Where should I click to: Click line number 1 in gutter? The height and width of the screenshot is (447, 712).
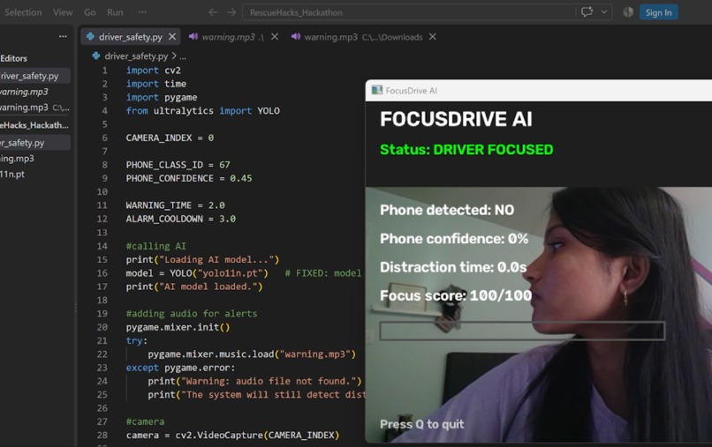pos(105,71)
